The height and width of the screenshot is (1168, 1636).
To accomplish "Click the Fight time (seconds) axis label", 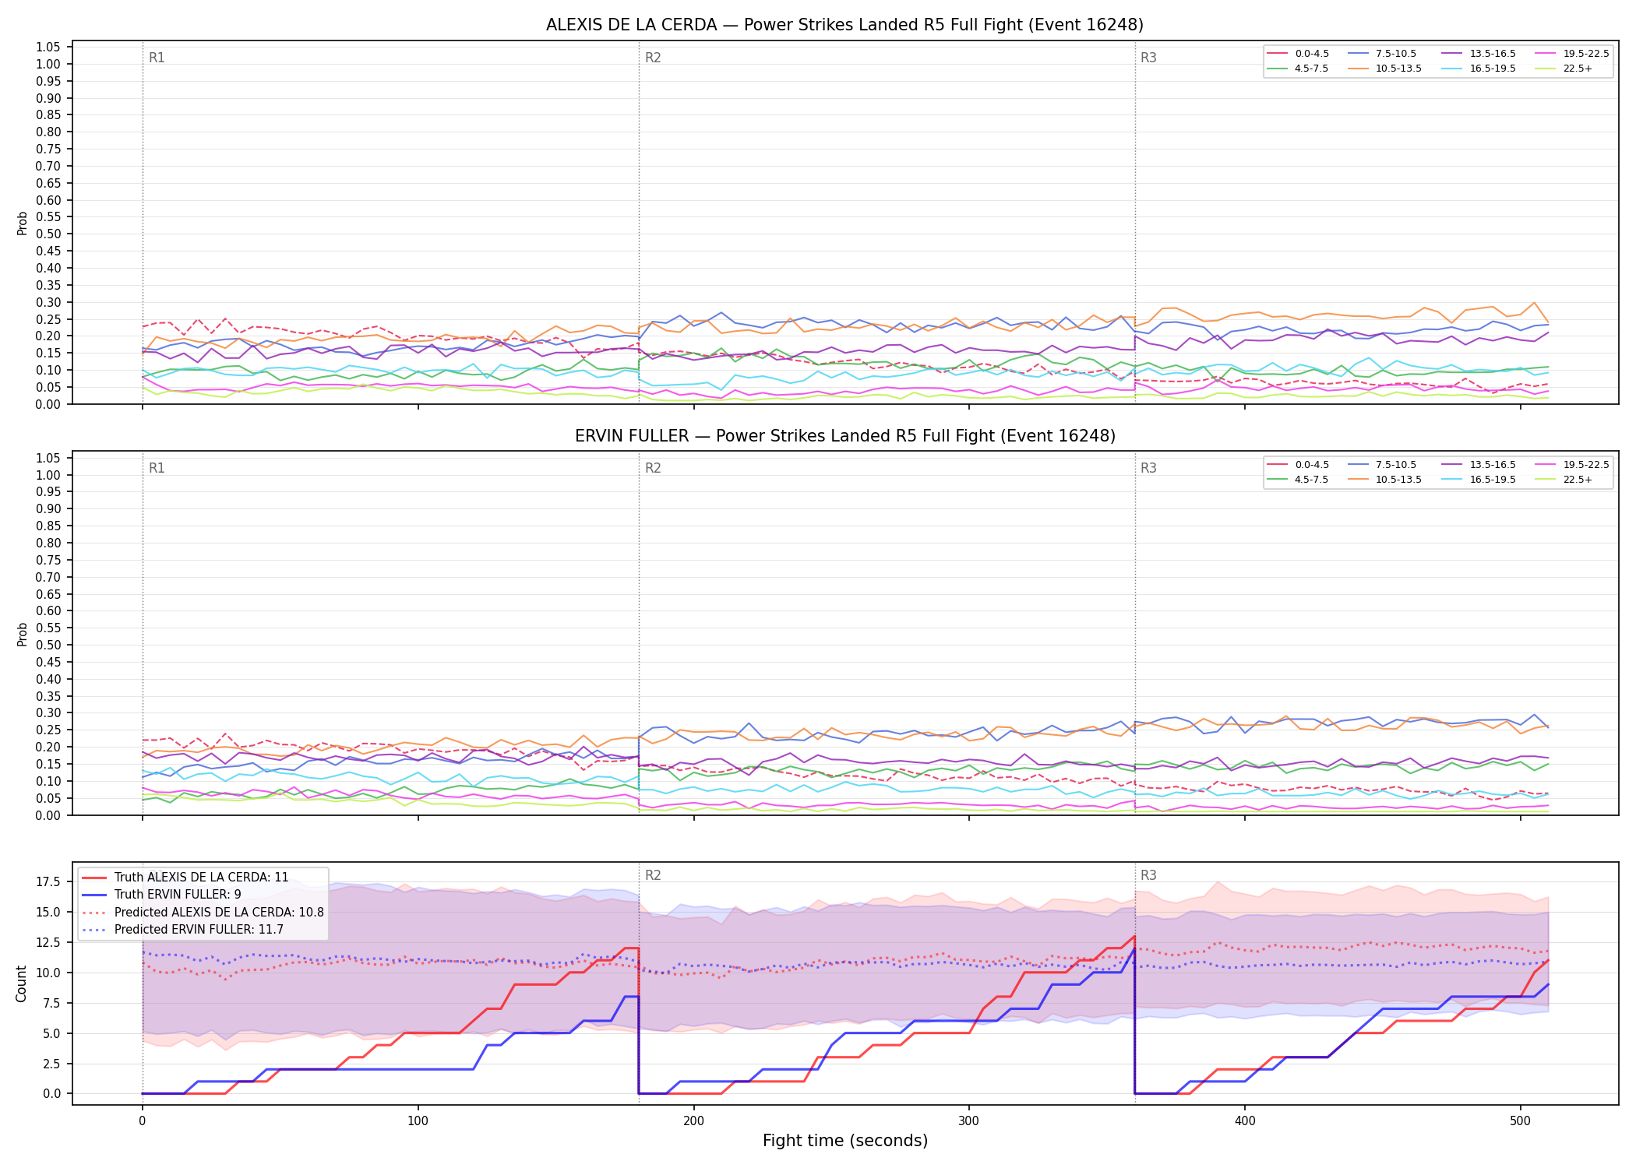I will [845, 1141].
